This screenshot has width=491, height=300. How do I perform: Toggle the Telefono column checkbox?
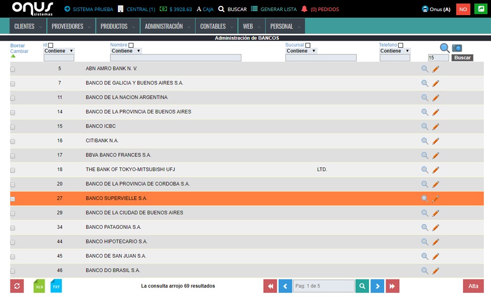[x=400, y=45]
